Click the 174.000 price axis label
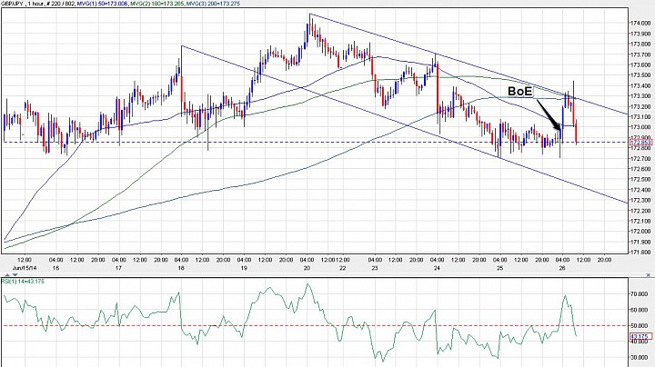Screen dimensions: 655x367 (x=640, y=24)
